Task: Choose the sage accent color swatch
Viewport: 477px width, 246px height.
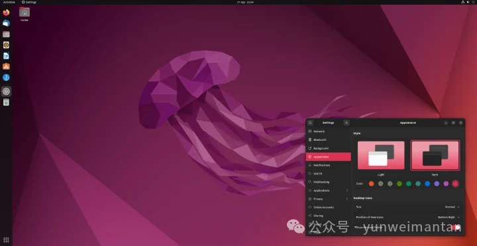Action: [x=390, y=184]
